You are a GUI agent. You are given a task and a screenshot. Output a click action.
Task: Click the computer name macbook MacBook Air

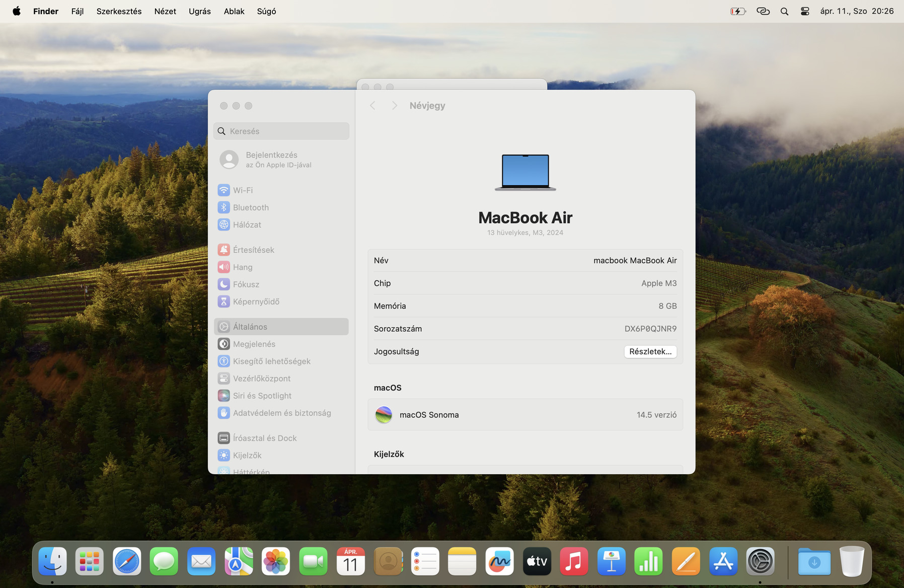pyautogui.click(x=635, y=260)
